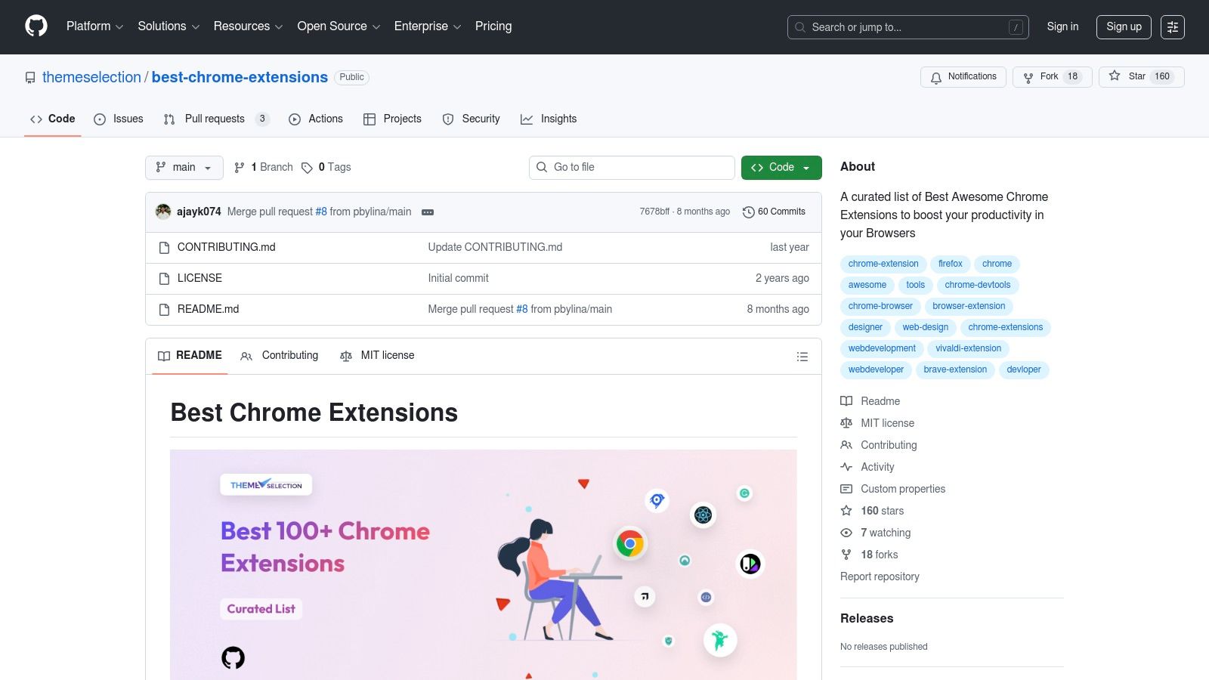This screenshot has height=680, width=1209.
Task: Expand the green Code dropdown button
Action: coord(781,168)
